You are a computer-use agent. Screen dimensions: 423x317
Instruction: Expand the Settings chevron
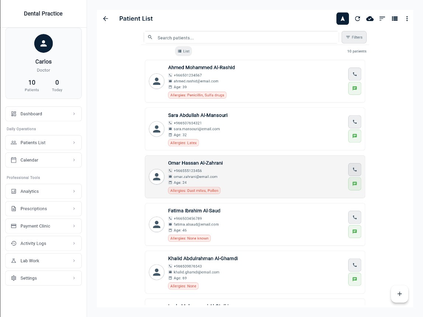coord(74,278)
